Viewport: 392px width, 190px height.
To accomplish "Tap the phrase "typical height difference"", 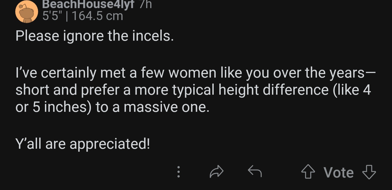I will 251,90.
